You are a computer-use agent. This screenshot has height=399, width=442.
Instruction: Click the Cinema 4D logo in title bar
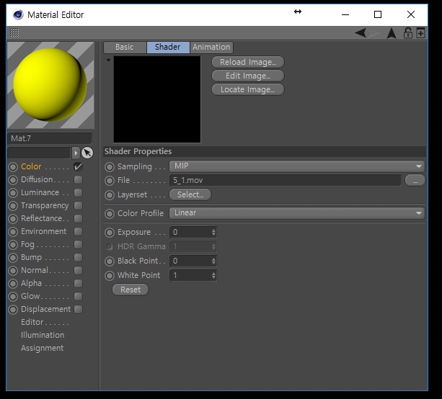point(17,14)
